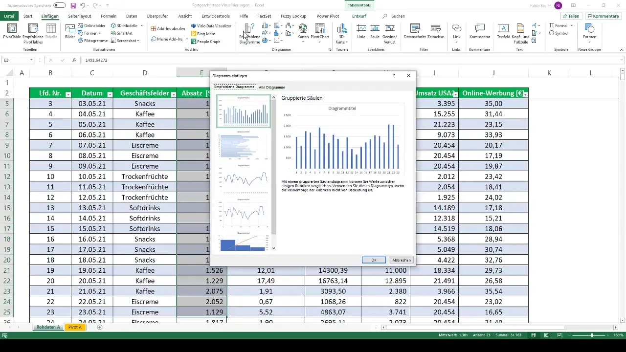Open filter dropdown for Online-Werbung column

(x=525, y=94)
